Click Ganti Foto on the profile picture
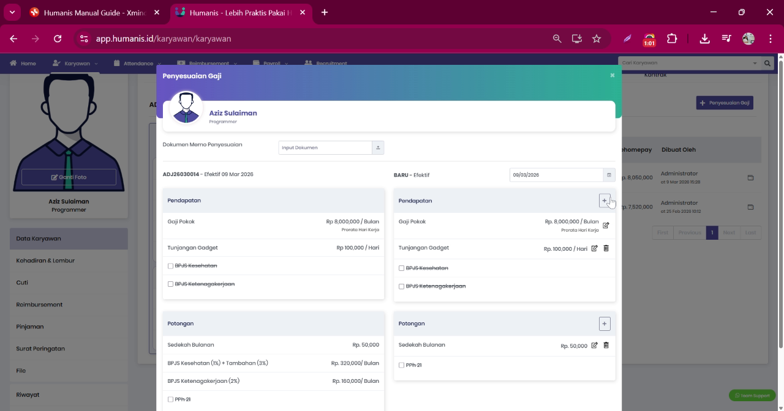This screenshot has height=411, width=784. (x=69, y=177)
